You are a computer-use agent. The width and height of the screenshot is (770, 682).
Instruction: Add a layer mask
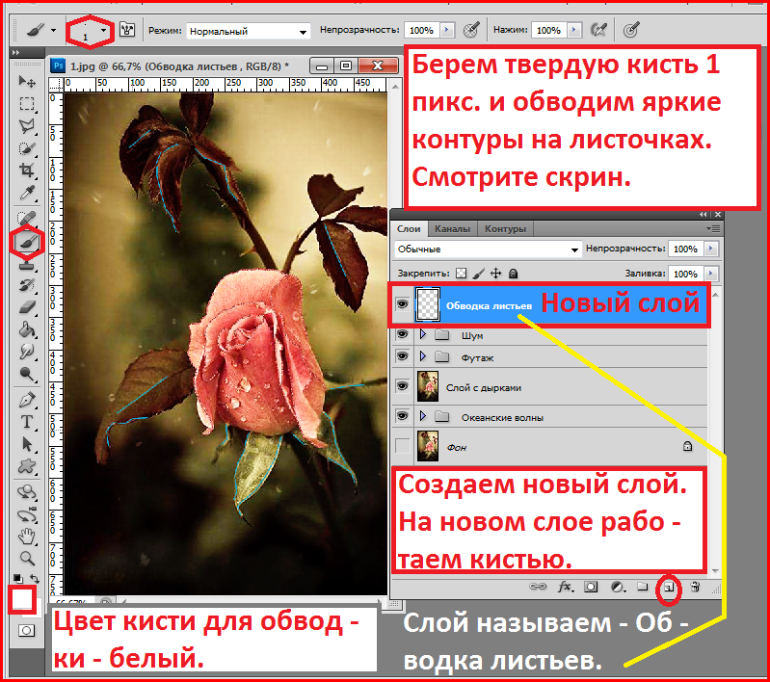tap(591, 587)
